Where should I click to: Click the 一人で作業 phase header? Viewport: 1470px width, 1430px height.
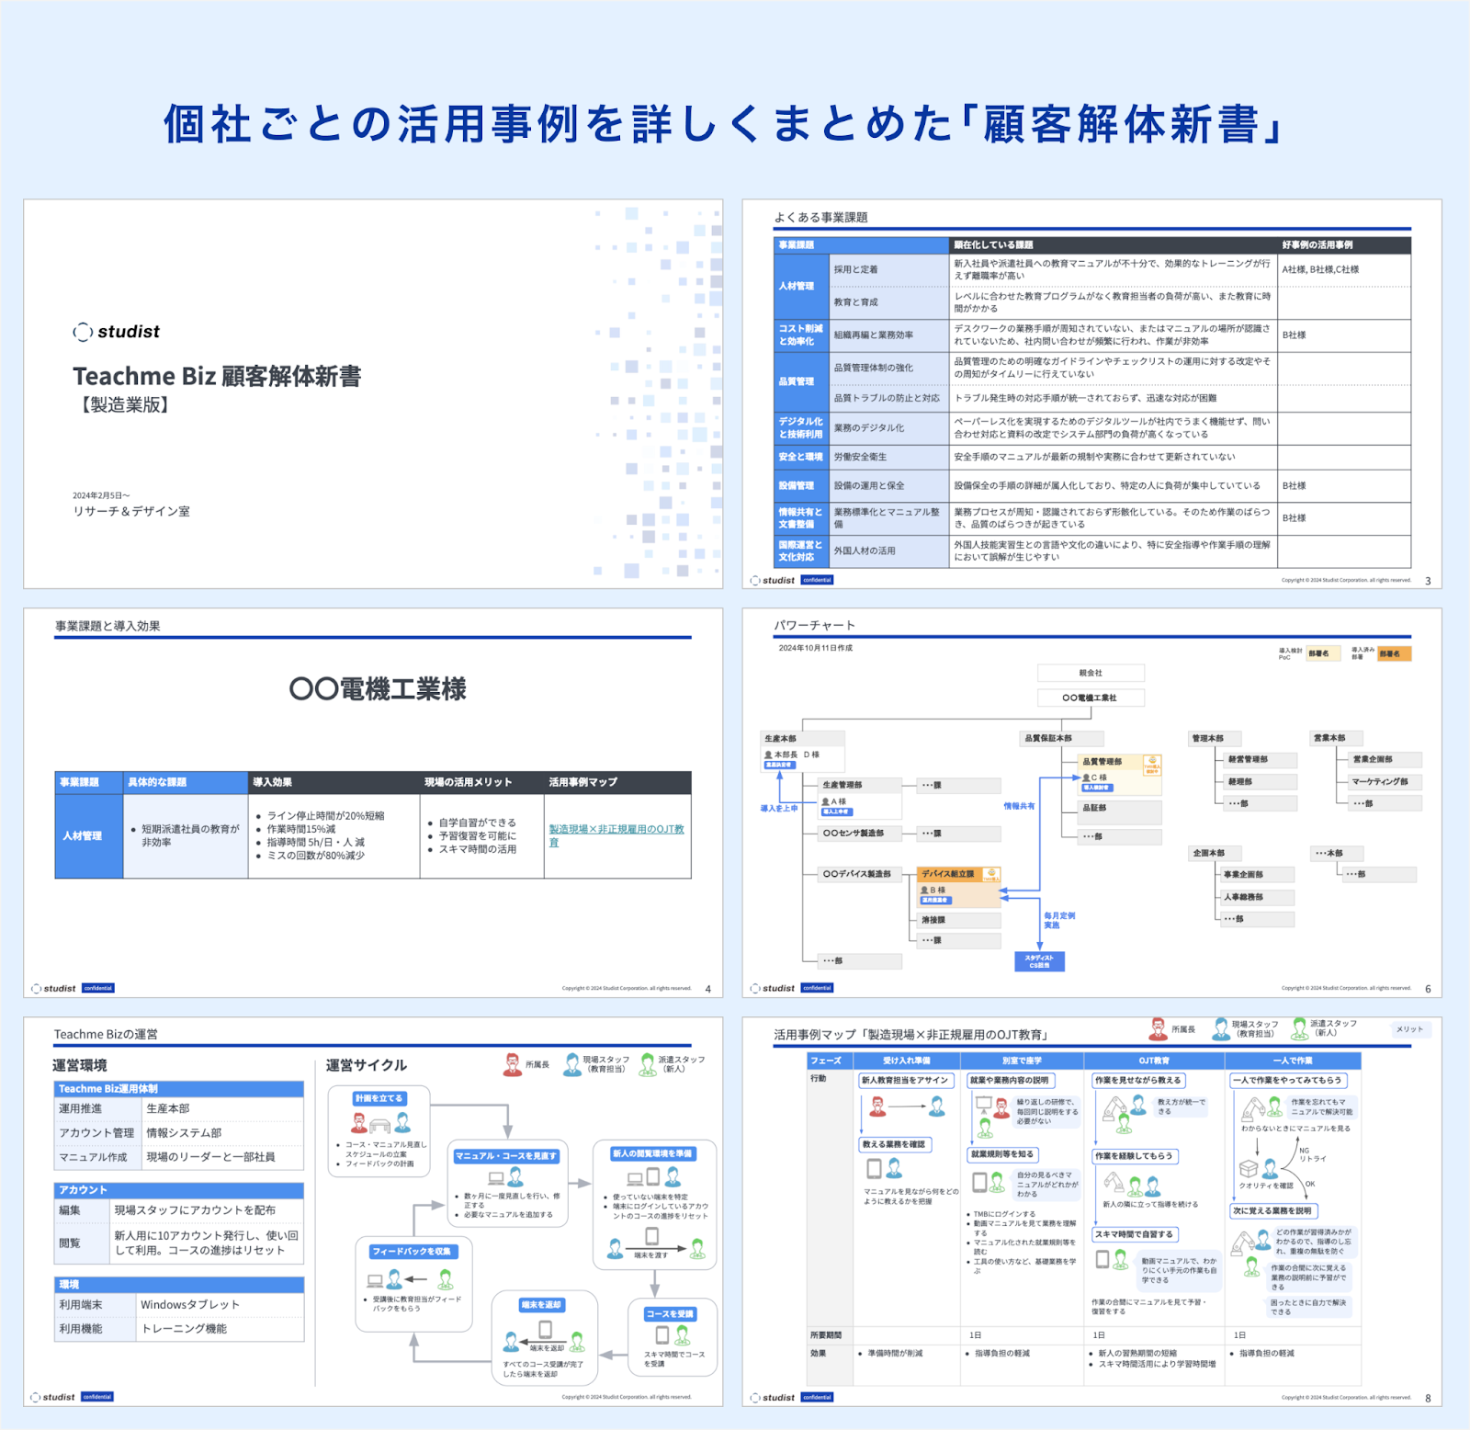[1293, 1061]
